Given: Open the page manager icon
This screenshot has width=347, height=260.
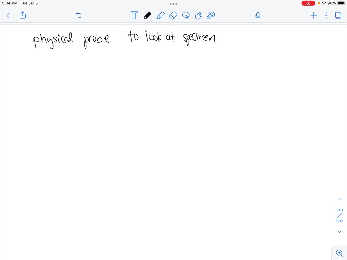Looking at the screenshot, I should pyautogui.click(x=338, y=15).
